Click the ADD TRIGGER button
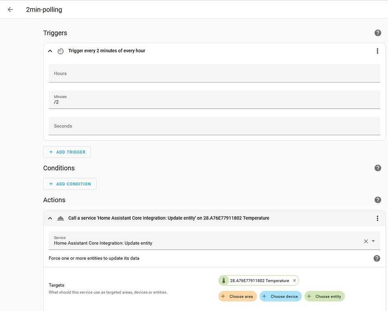 coord(67,152)
